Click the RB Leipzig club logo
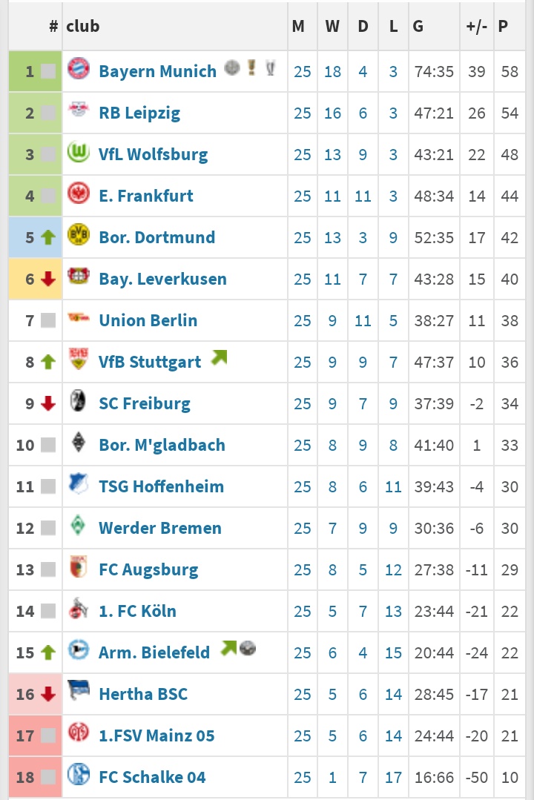The height and width of the screenshot is (800, 534). click(79, 109)
